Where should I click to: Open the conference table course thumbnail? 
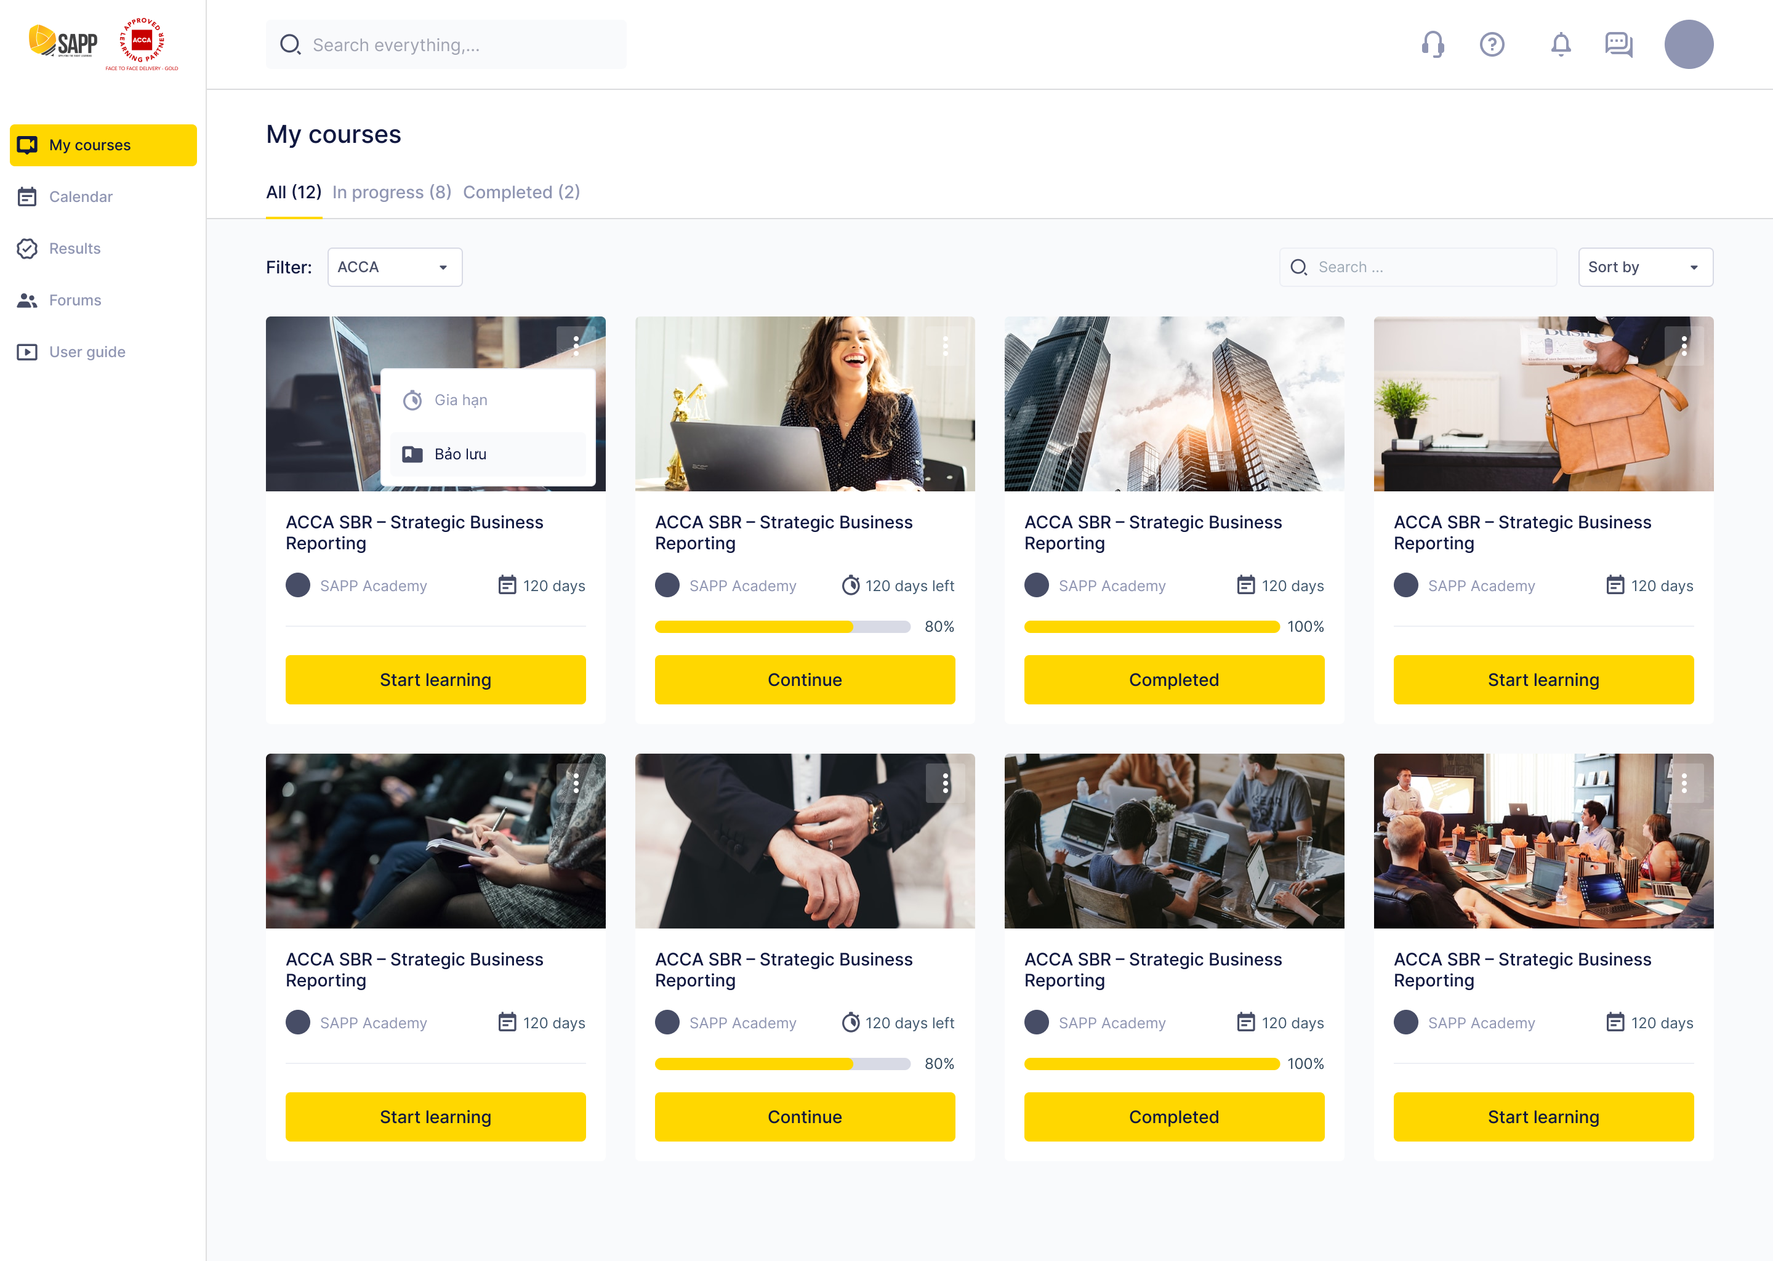pos(1543,841)
